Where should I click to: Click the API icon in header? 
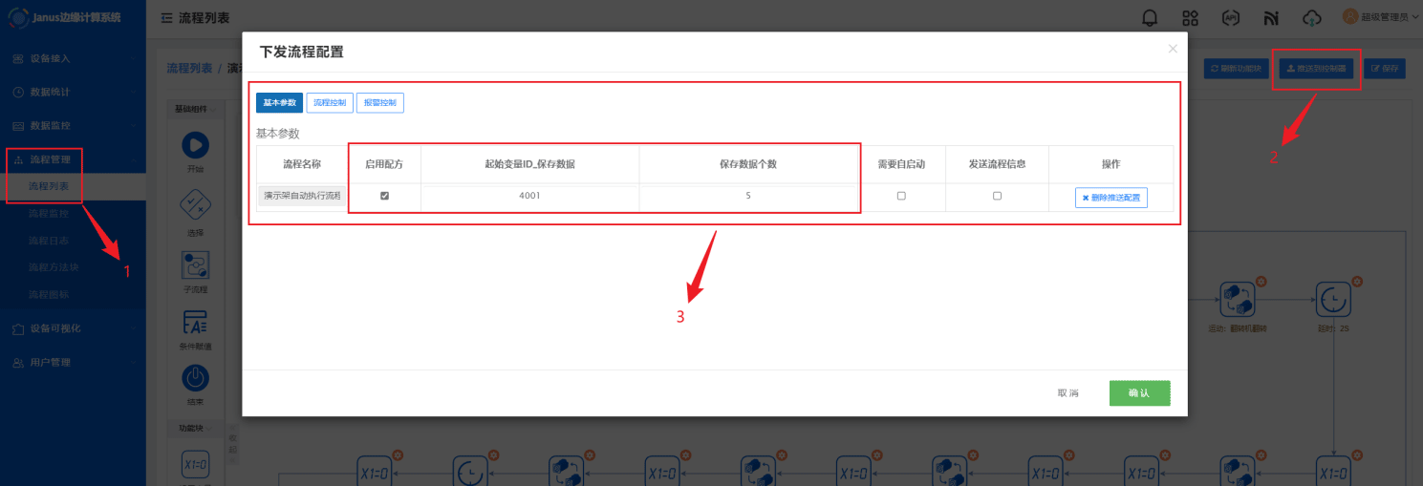1231,17
